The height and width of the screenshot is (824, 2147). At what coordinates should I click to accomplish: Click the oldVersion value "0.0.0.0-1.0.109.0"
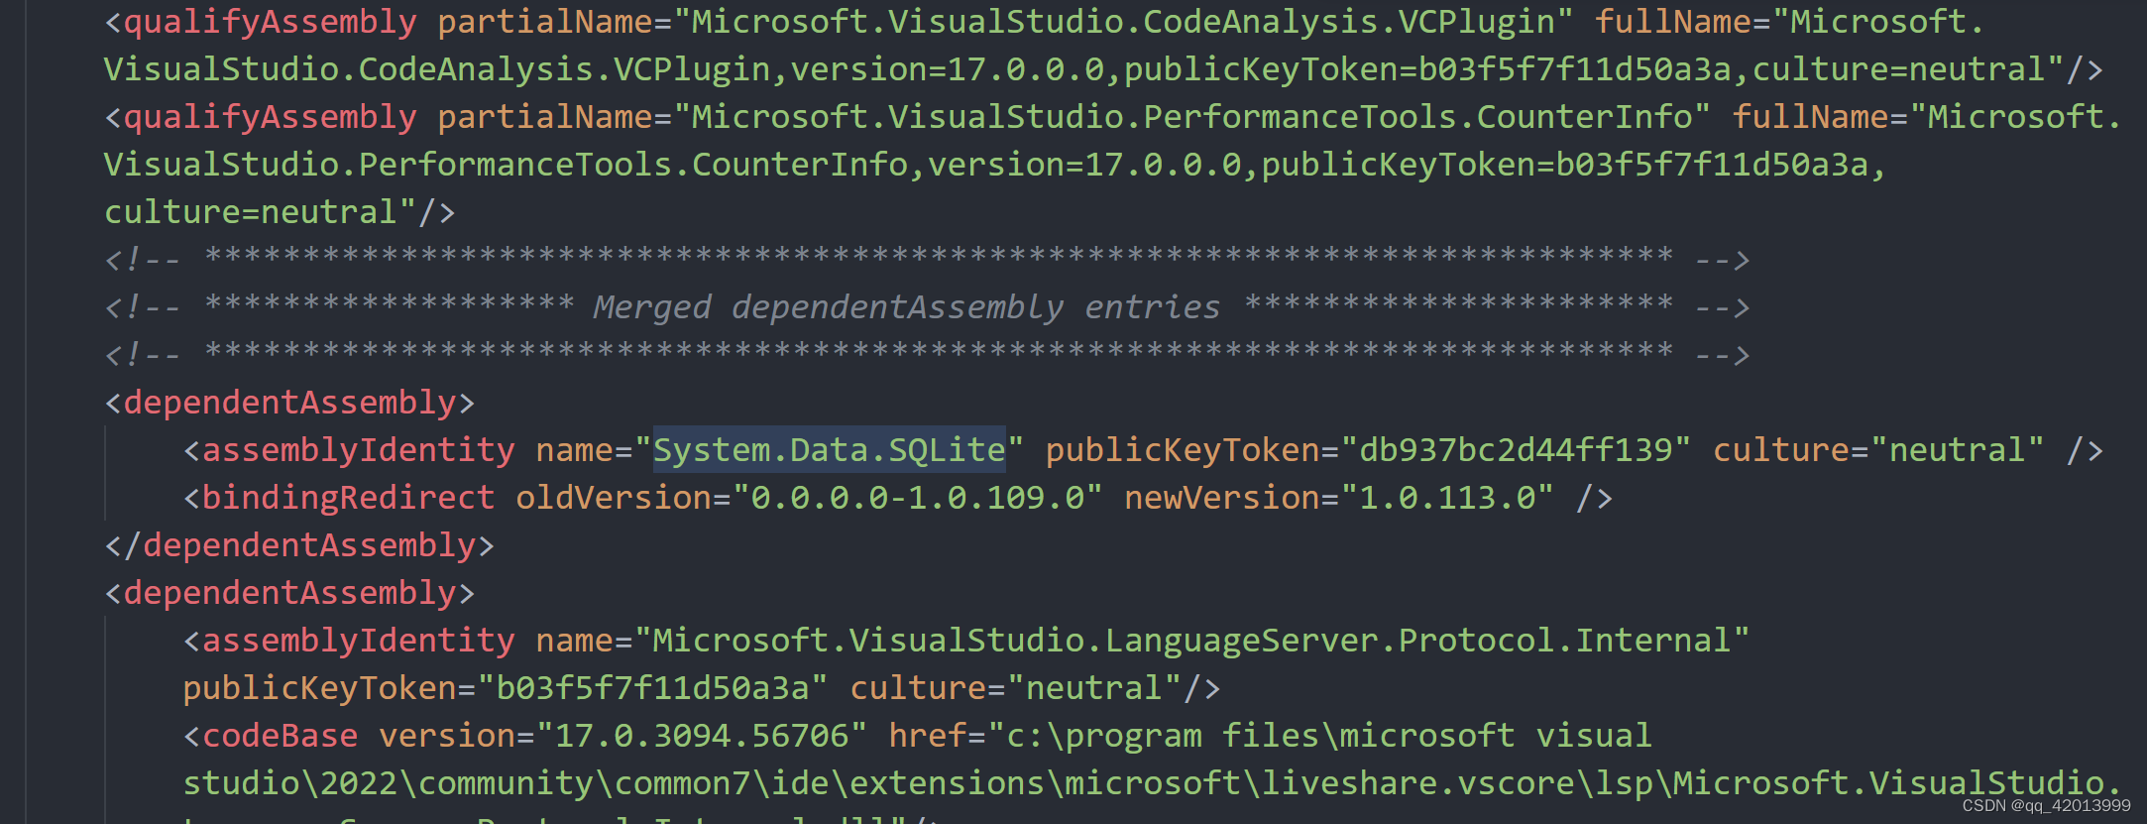tap(918, 498)
